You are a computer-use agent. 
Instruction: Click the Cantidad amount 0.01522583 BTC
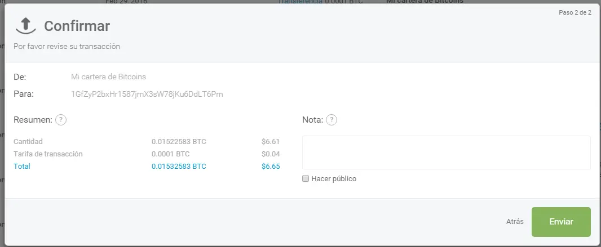click(179, 142)
